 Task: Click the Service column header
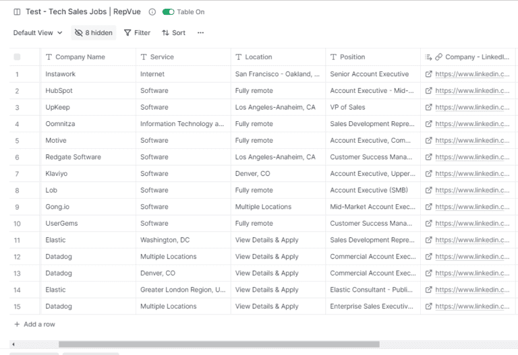tap(162, 57)
